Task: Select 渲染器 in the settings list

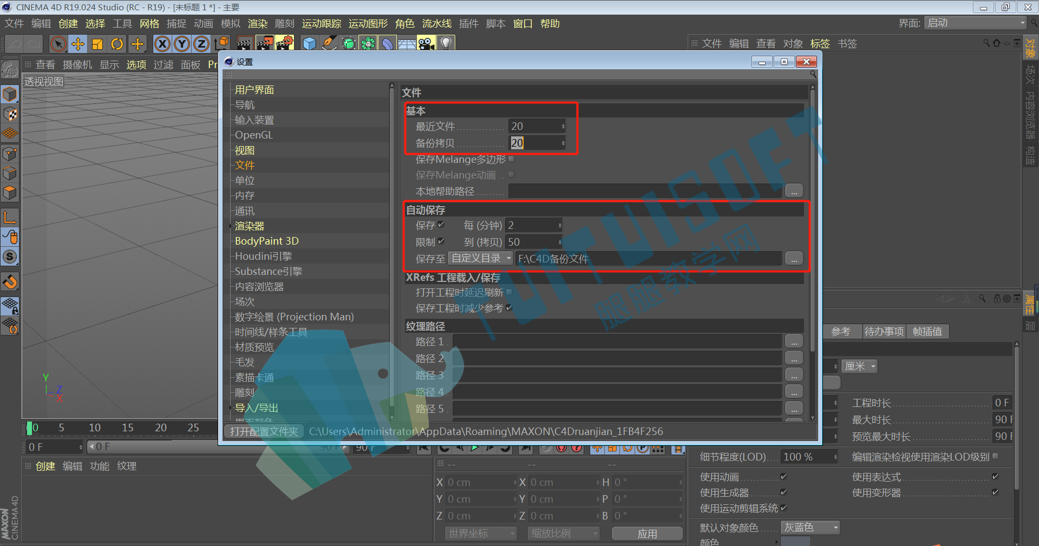Action: pos(250,226)
